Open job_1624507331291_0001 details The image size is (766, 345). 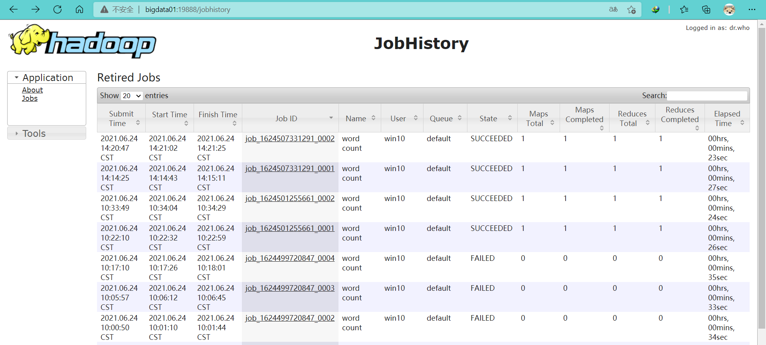pyautogui.click(x=290, y=168)
